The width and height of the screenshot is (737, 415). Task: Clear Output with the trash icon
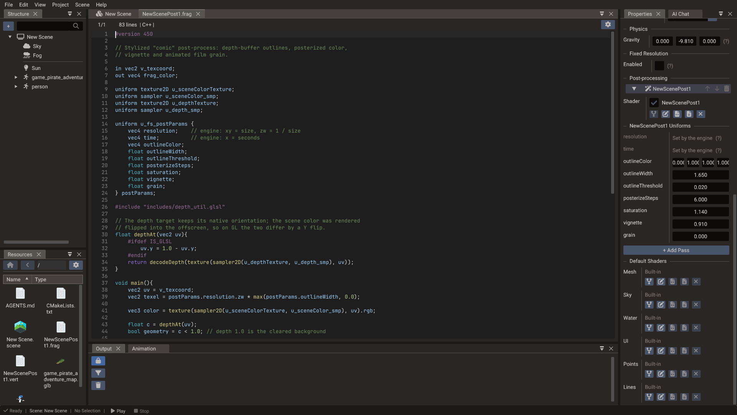click(98, 385)
